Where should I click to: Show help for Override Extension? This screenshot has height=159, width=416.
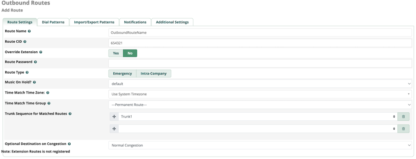pyautogui.click(x=41, y=52)
